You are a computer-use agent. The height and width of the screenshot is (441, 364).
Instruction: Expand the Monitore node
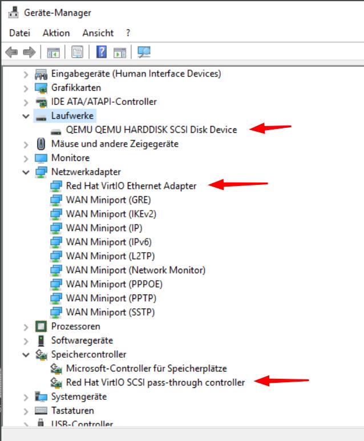click(x=26, y=159)
